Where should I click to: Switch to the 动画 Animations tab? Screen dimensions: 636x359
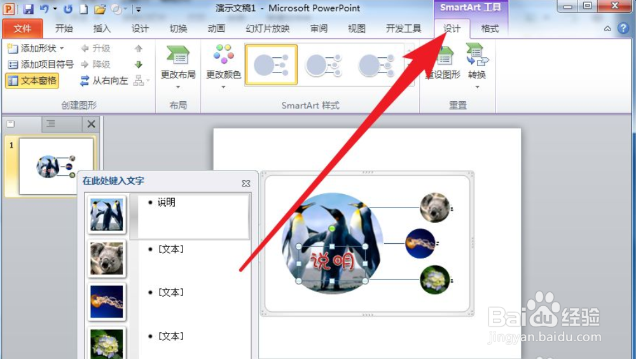(216, 29)
